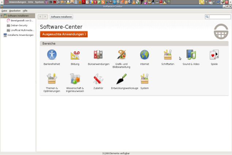Click the Ausgesuchte Anwendungen button

[x=64, y=34]
